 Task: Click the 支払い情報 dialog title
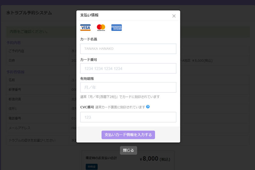pyautogui.click(x=89, y=15)
